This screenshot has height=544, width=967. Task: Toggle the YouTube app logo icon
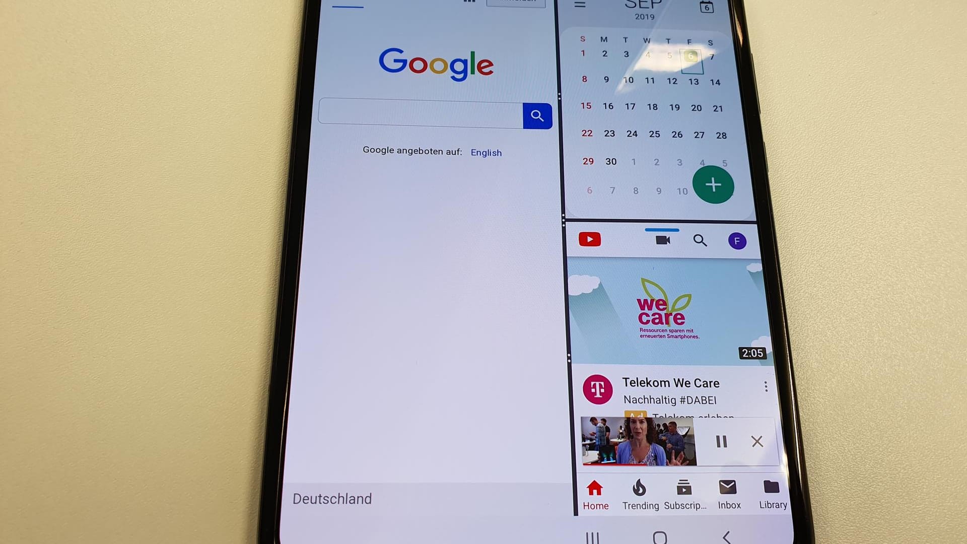588,239
